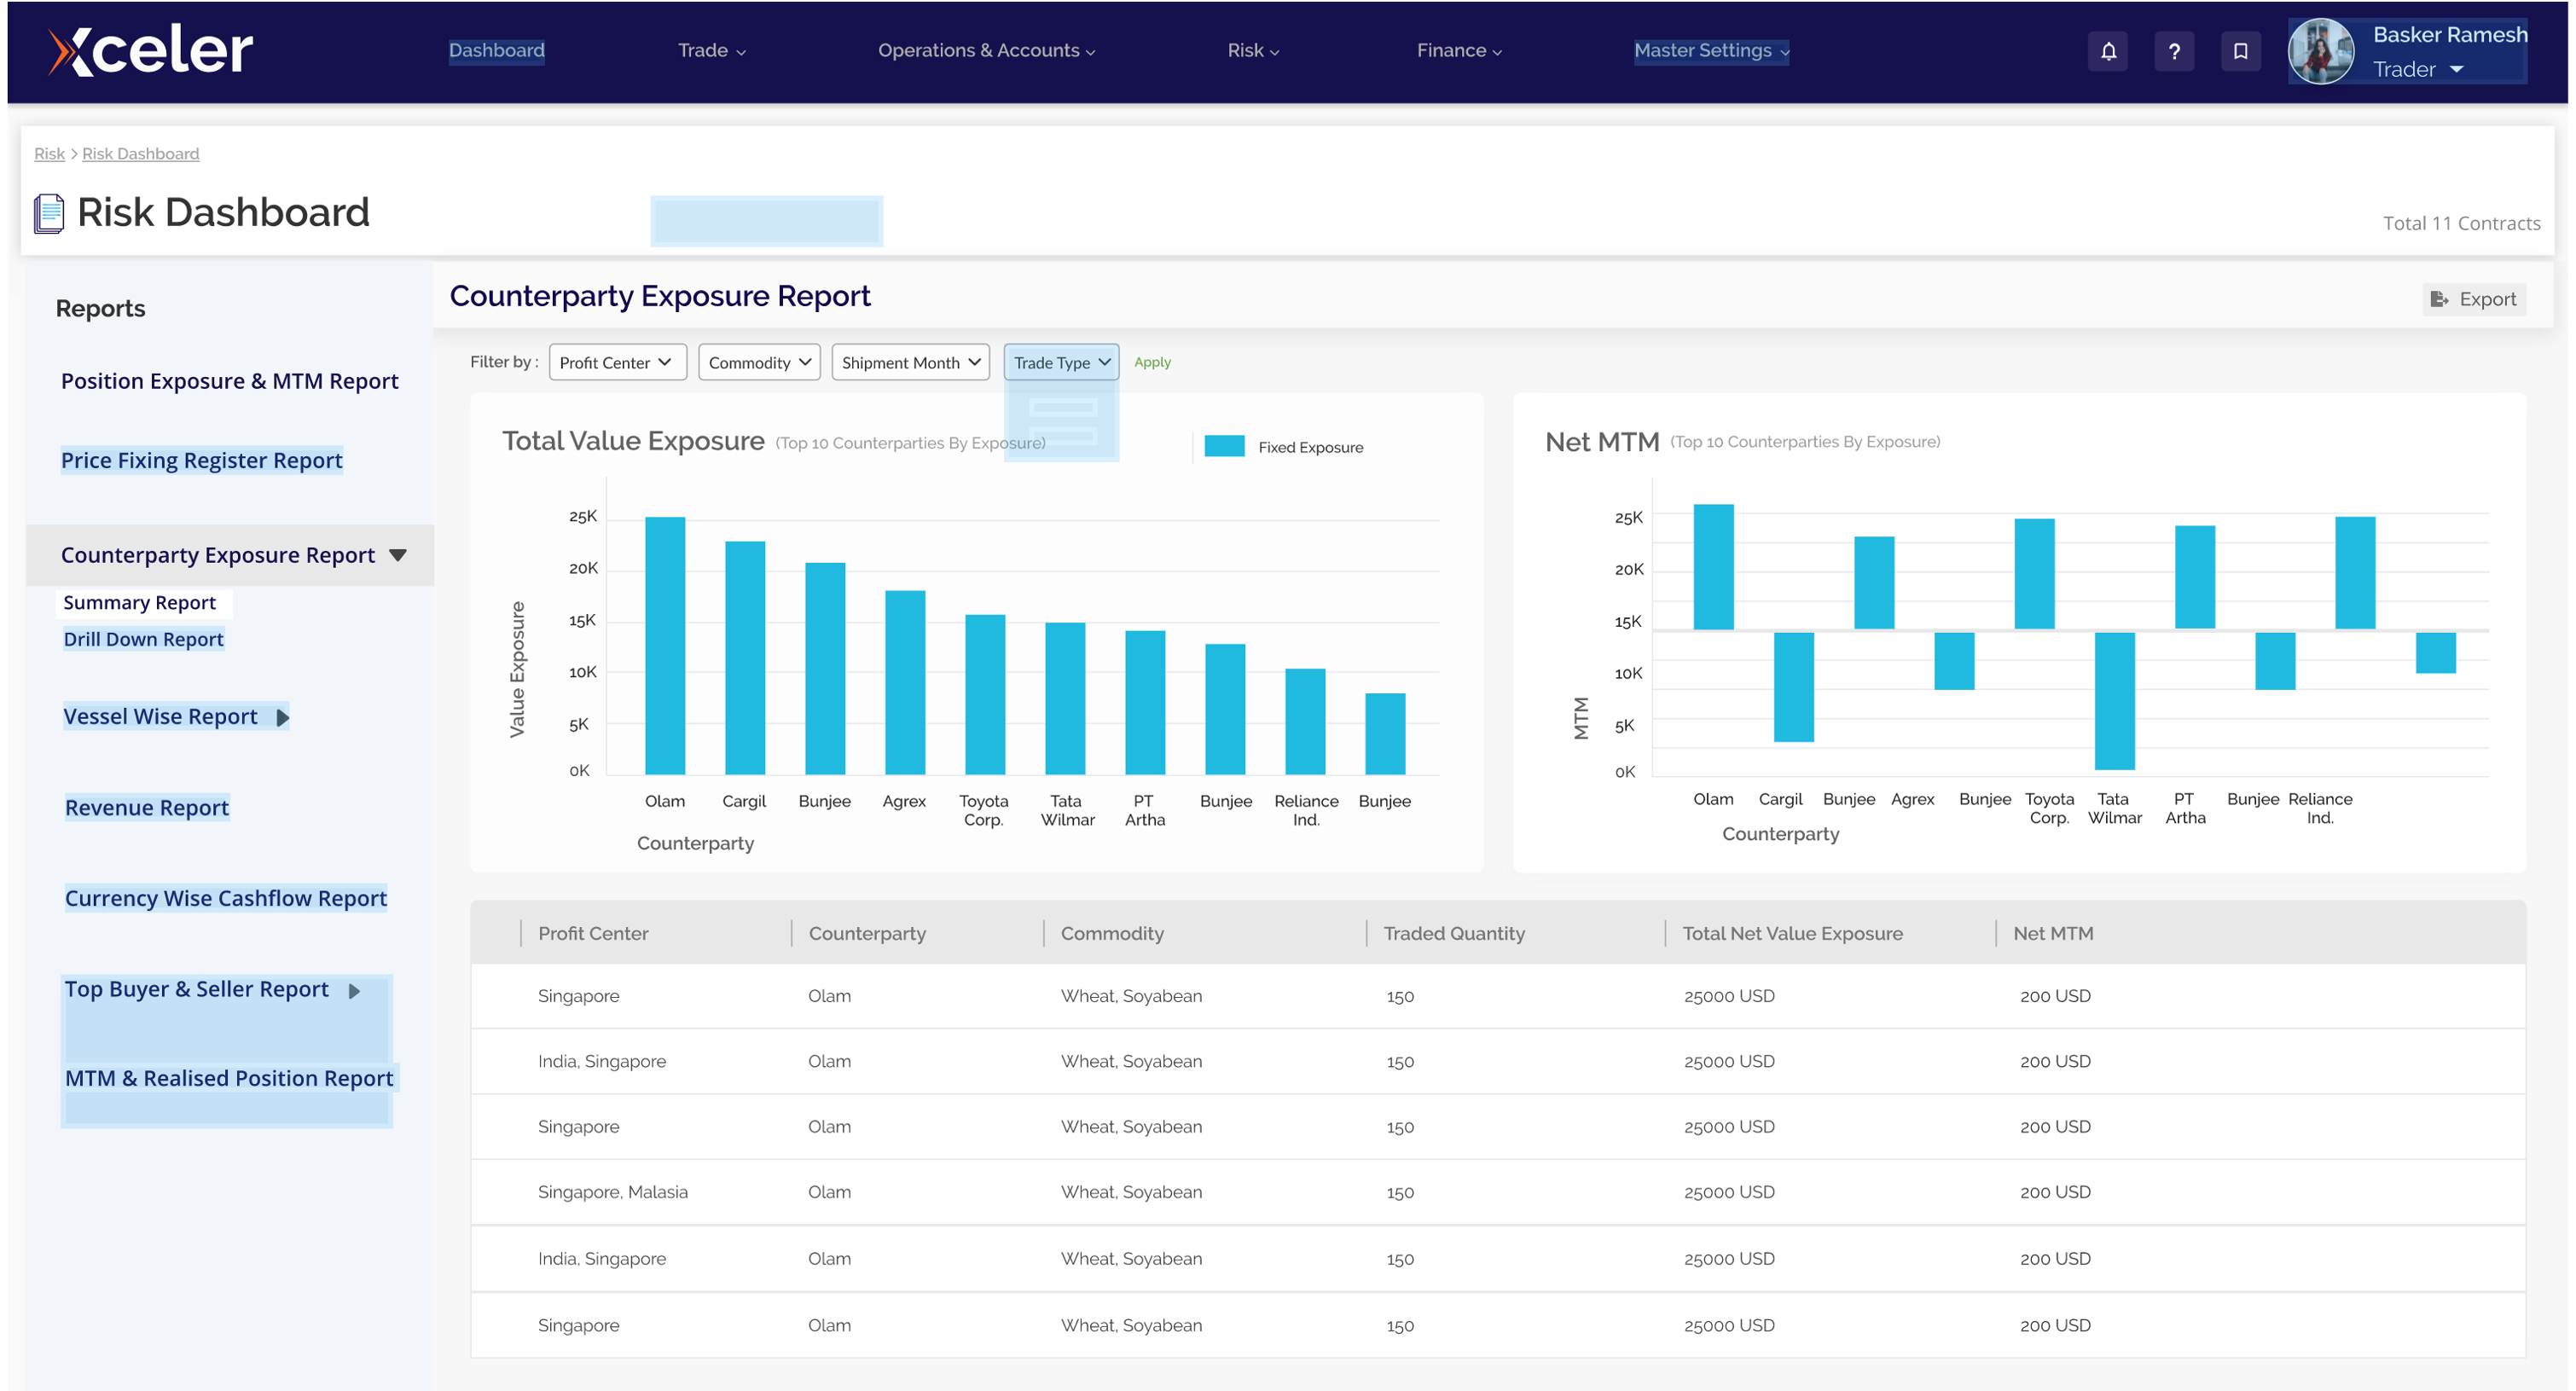This screenshot has width=2576, height=1391.
Task: Click Tata Wilmar negative bar in Net MTM
Action: (x=2114, y=701)
